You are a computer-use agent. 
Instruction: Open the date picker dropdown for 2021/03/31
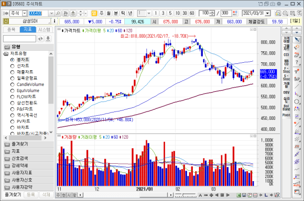tap(268, 13)
